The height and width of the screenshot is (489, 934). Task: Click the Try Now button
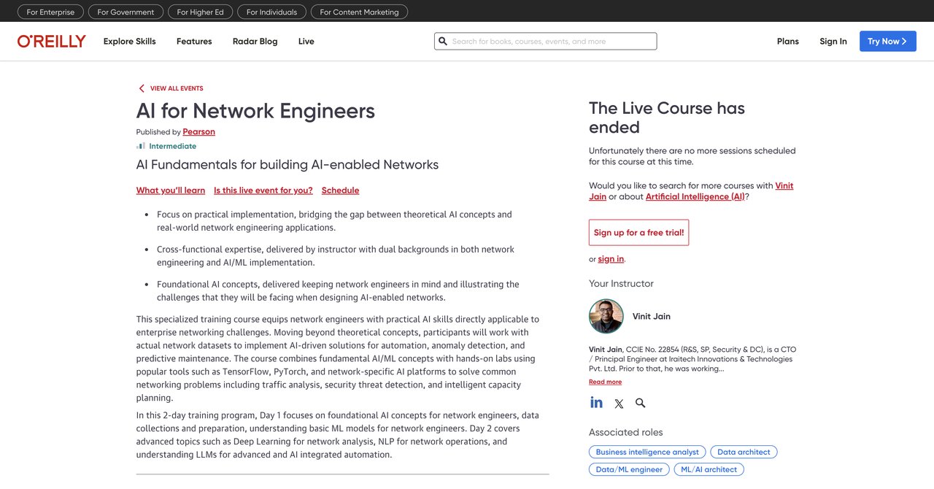[x=888, y=42]
